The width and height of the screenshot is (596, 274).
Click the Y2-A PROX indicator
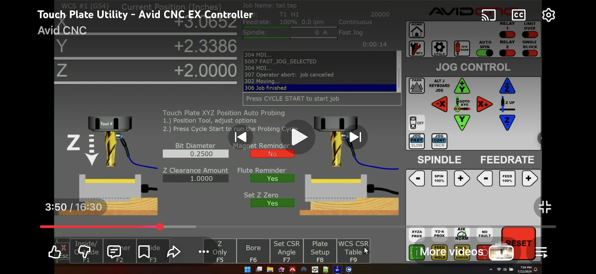(439, 234)
